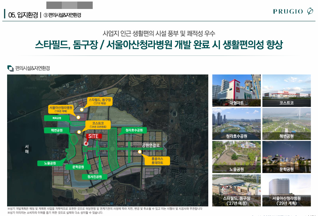Open the 해변공원 photo thumbnail
The image size is (318, 216).
tap(286, 124)
